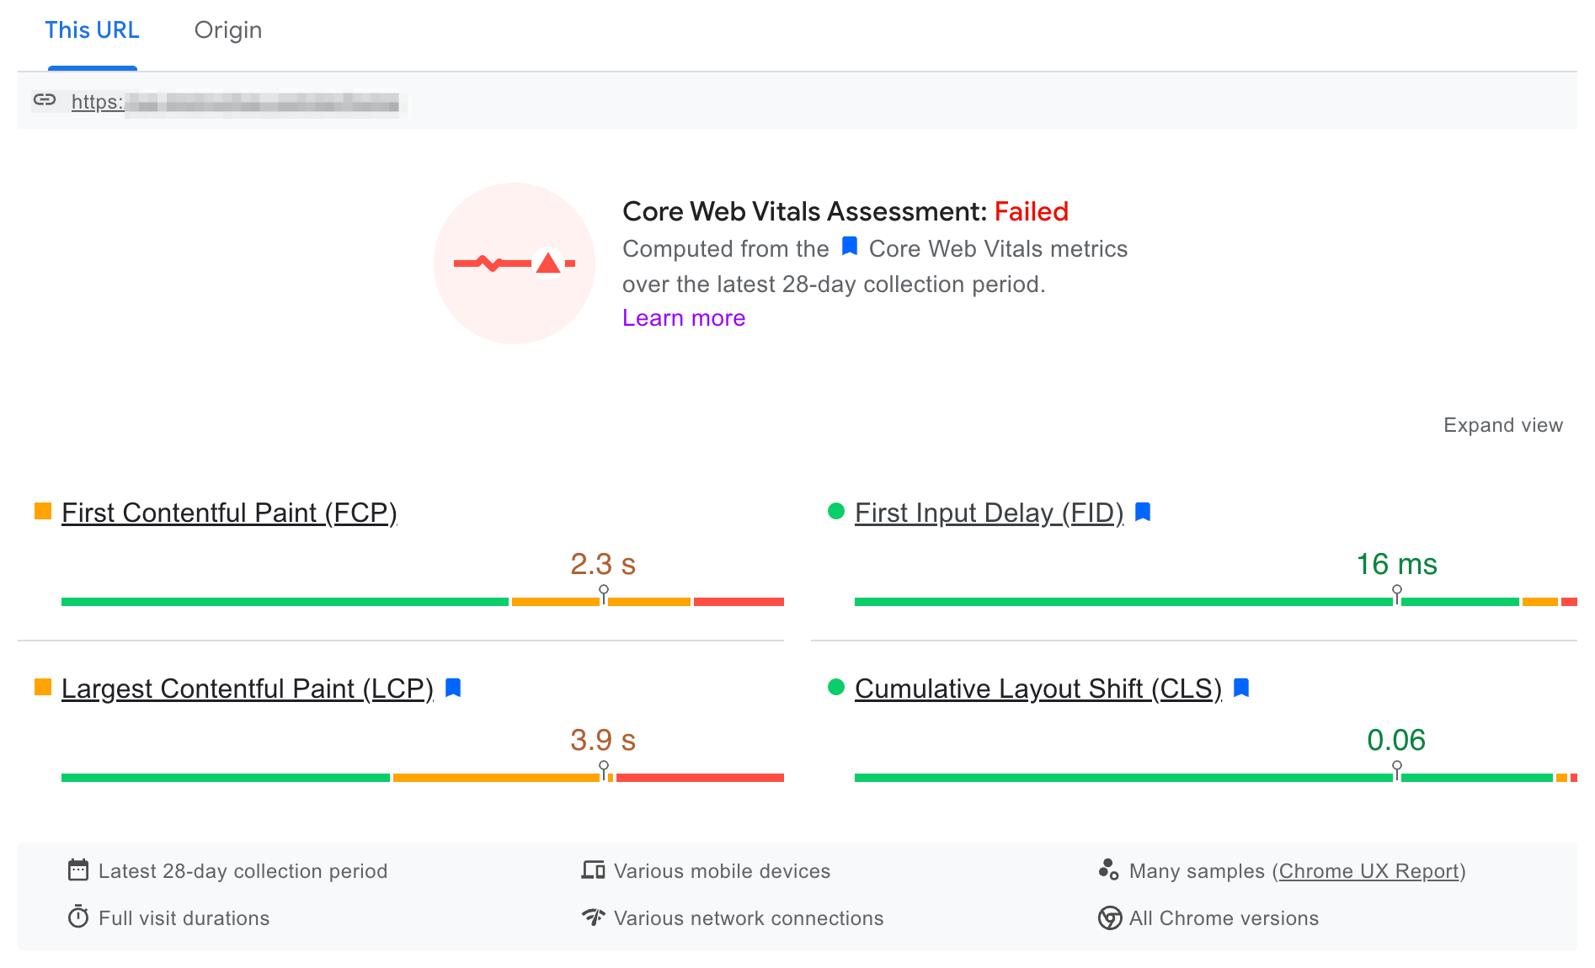The image size is (1595, 968).
Task: Click the network signal icon
Action: pyautogui.click(x=593, y=917)
